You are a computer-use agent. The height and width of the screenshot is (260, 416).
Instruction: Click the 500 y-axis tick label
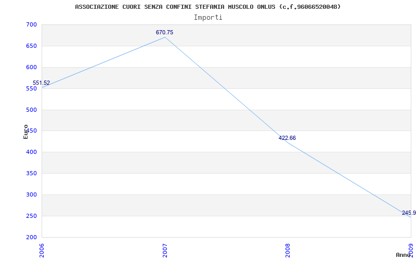pos(31,110)
